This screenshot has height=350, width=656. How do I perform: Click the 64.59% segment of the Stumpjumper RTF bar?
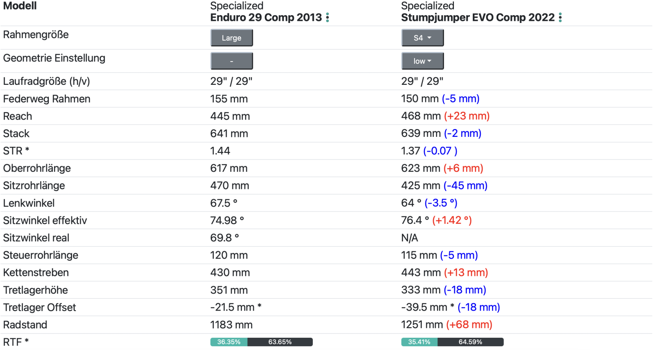pos(470,342)
